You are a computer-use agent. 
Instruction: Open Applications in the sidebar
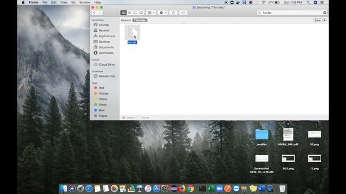click(107, 36)
